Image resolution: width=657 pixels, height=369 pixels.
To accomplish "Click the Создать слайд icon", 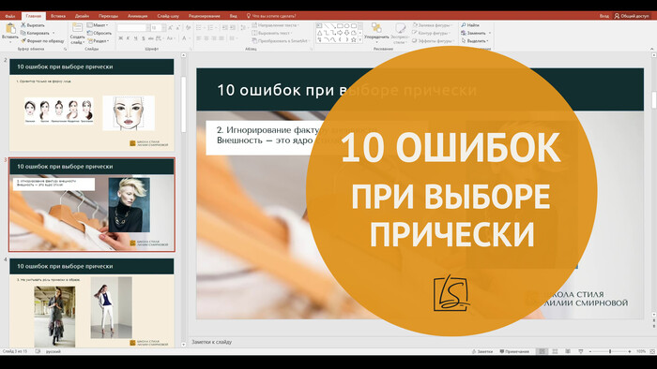I will point(78,28).
